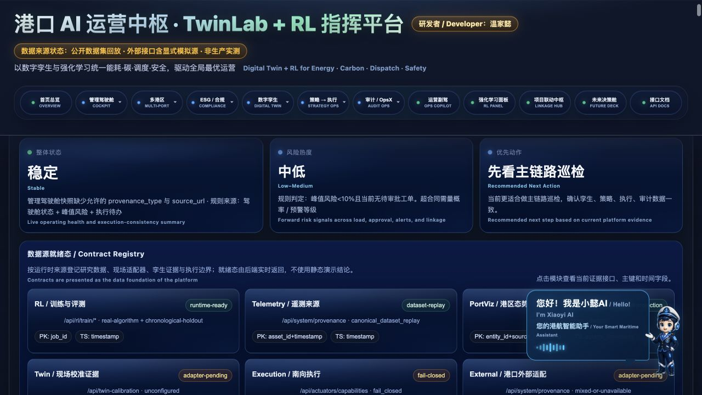
Task: Click the PK: asset_id+timestamp chip
Action: coord(290,336)
